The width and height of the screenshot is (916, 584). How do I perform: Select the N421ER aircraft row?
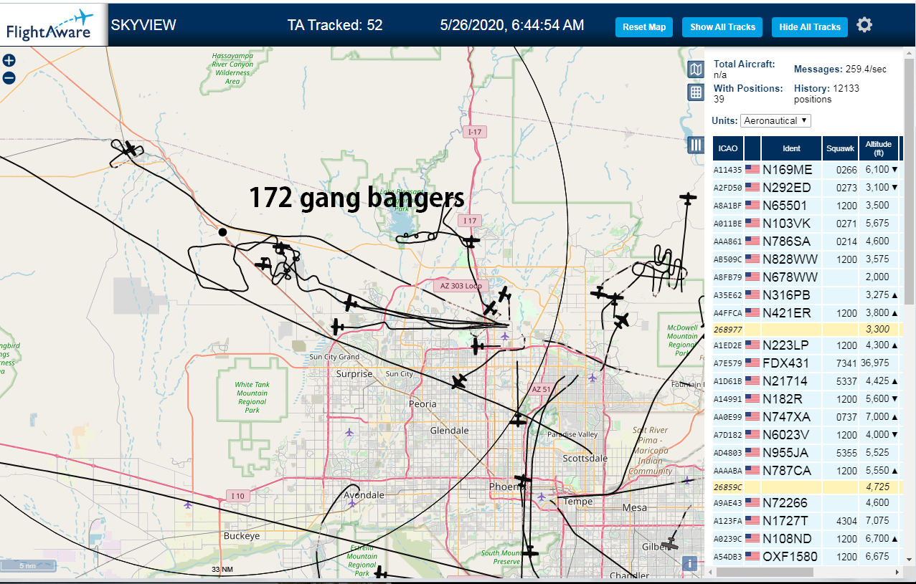pyautogui.click(x=806, y=313)
